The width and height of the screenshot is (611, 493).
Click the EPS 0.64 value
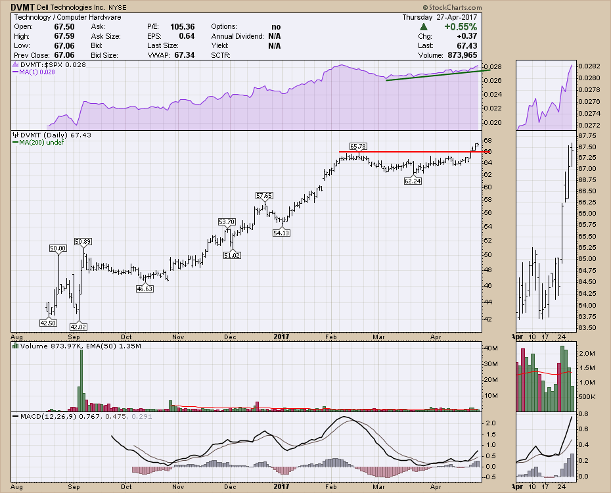click(x=187, y=36)
